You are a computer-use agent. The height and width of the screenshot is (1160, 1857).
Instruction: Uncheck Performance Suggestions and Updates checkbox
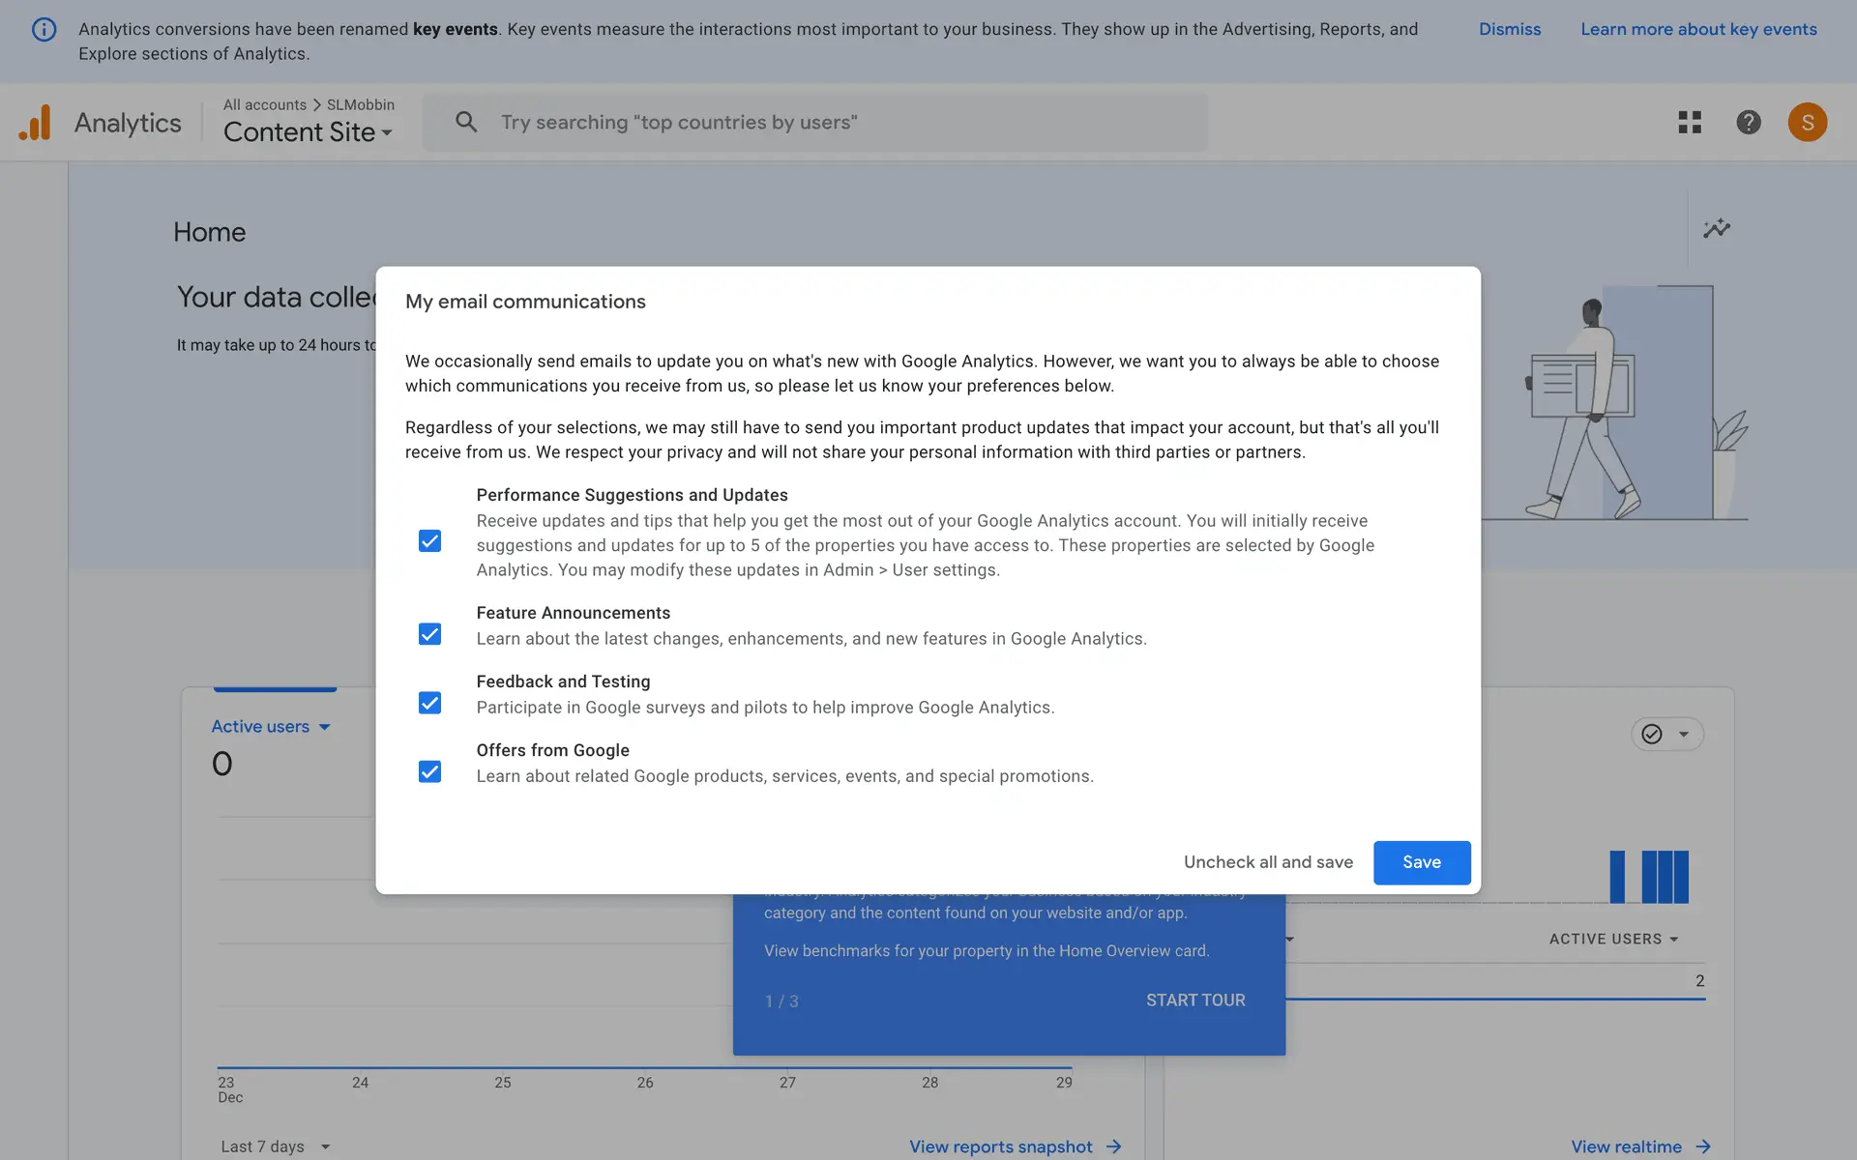429,541
